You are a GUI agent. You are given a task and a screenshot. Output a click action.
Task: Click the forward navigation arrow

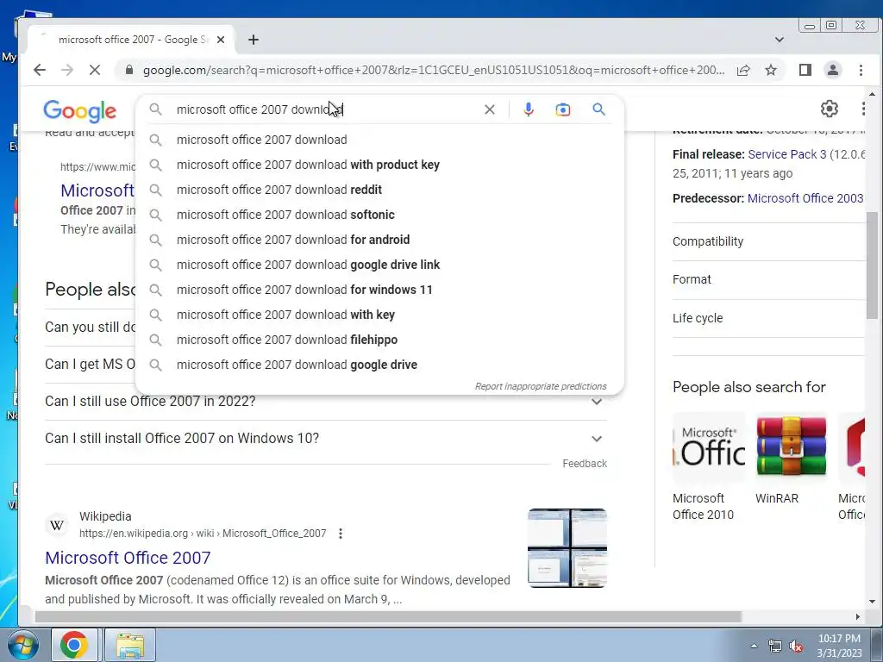67,70
